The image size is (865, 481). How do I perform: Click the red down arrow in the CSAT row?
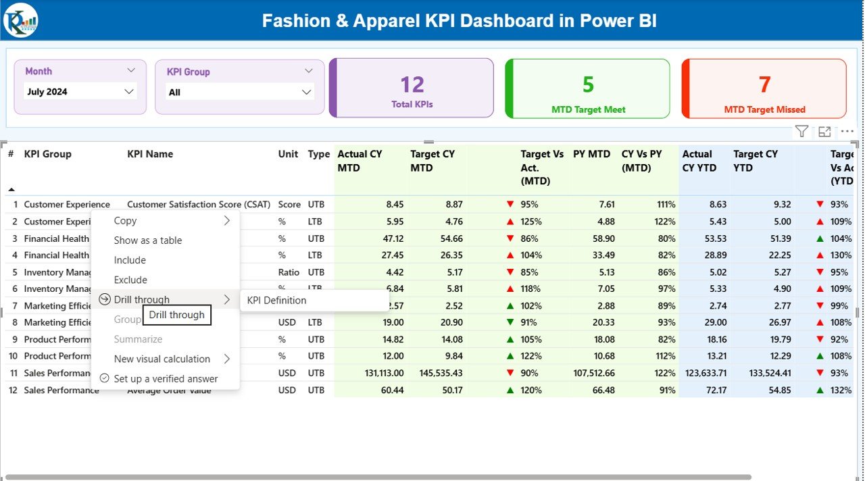point(510,204)
